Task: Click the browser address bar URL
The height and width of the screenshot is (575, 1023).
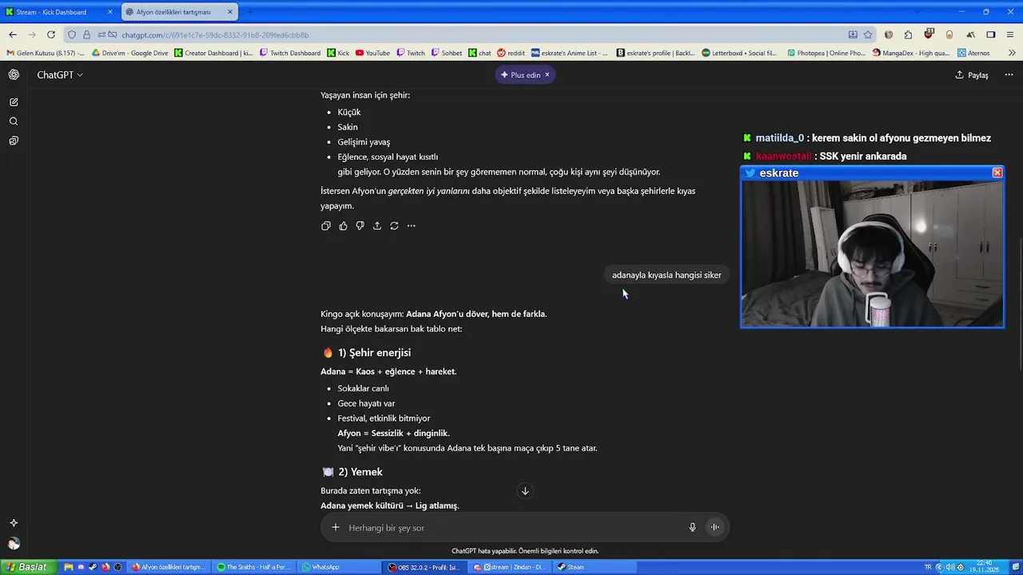Action: 215,35
